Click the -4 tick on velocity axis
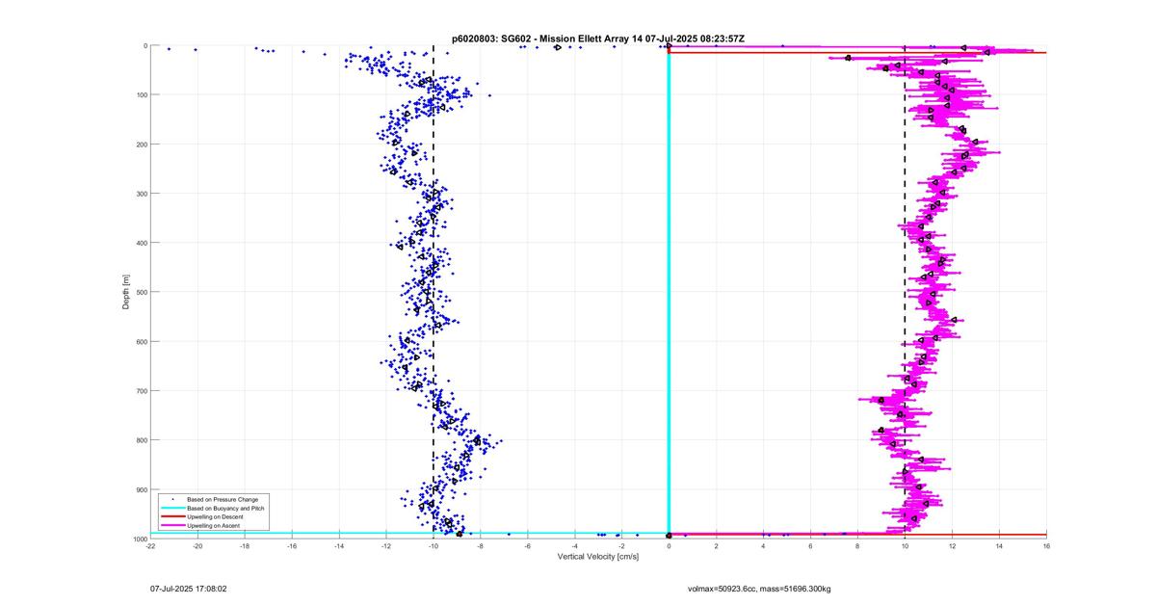1156x605 pixels. click(575, 546)
